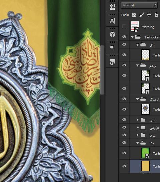
Task: Toggle visibility of پترن group
Action: [124, 135]
